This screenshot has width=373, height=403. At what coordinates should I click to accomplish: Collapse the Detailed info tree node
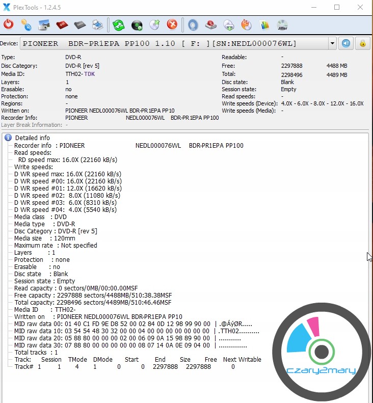[x=8, y=138]
